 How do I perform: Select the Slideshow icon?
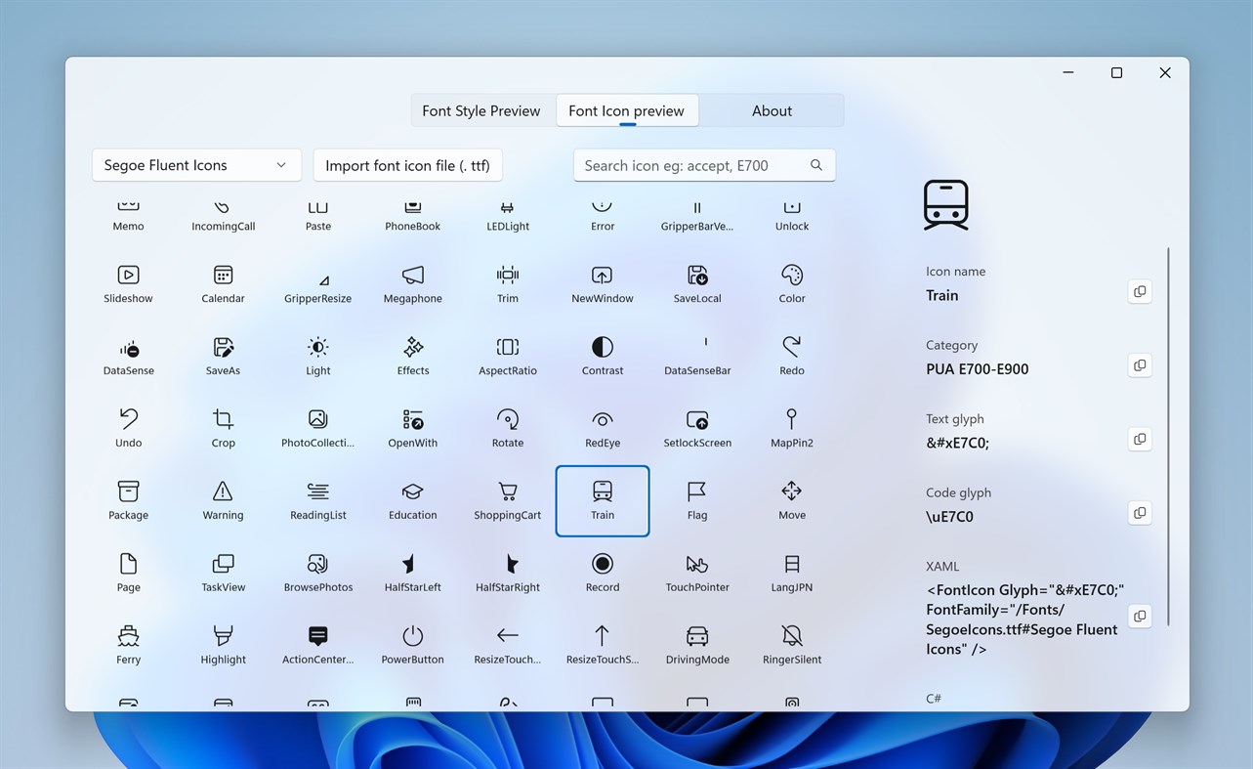pyautogui.click(x=128, y=284)
